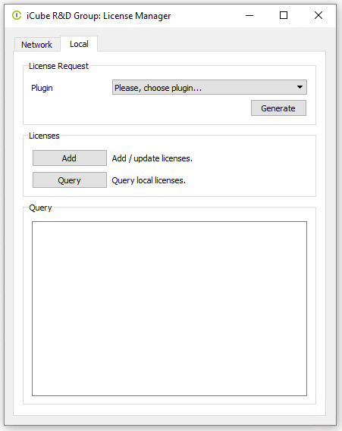
Task: Click the Generate button
Action: coord(278,108)
